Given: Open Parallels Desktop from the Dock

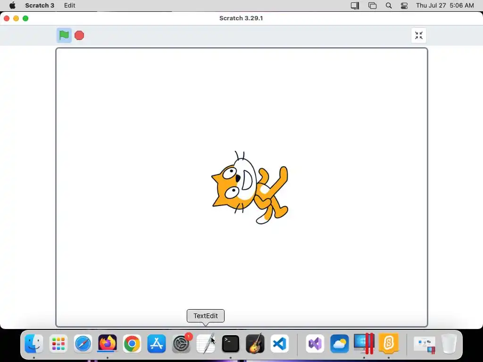Looking at the screenshot, I should pyautogui.click(x=364, y=344).
